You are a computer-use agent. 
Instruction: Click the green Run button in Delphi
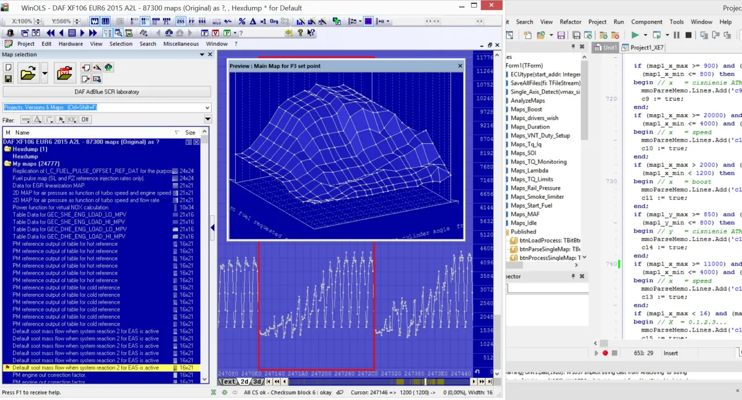pos(635,35)
